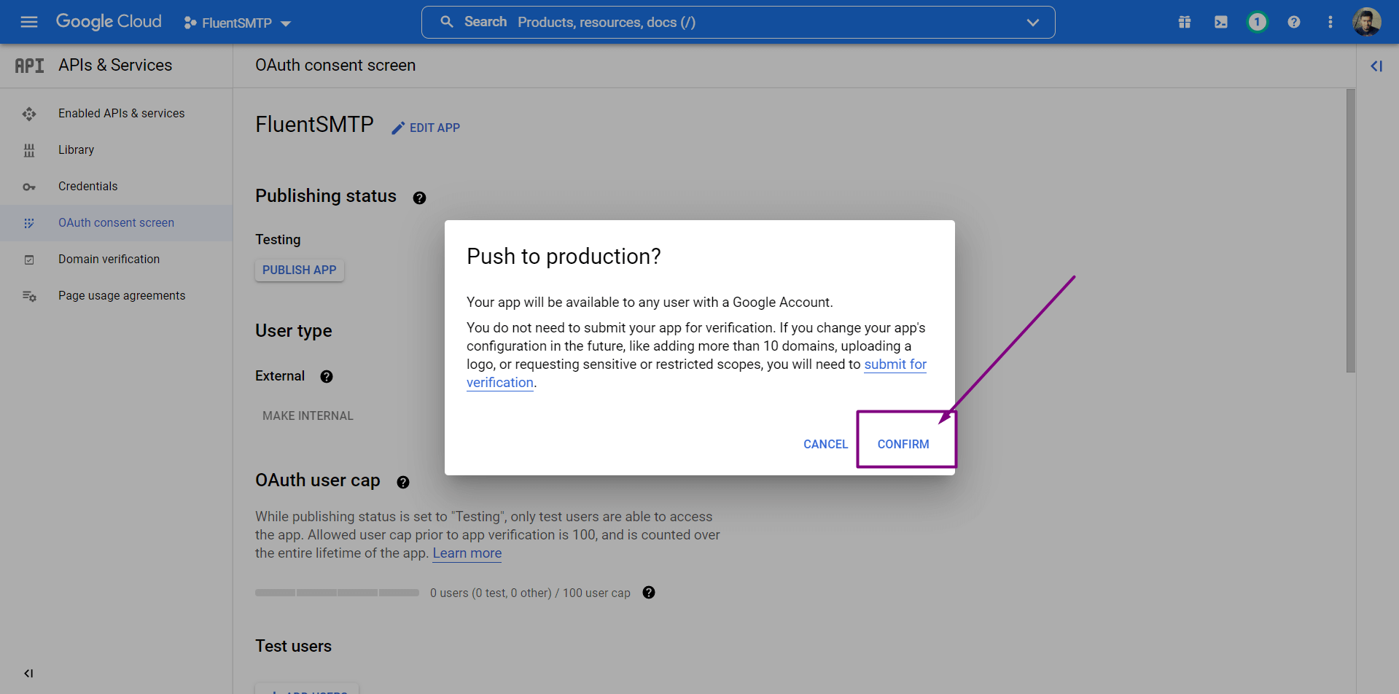The width and height of the screenshot is (1399, 694).
Task: Click the user cap progress bar
Action: click(x=337, y=593)
